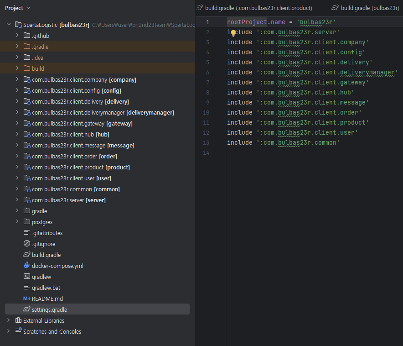Viewport: 403px width, 346px height.
Task: Click the message module folder icon
Action: (27, 145)
